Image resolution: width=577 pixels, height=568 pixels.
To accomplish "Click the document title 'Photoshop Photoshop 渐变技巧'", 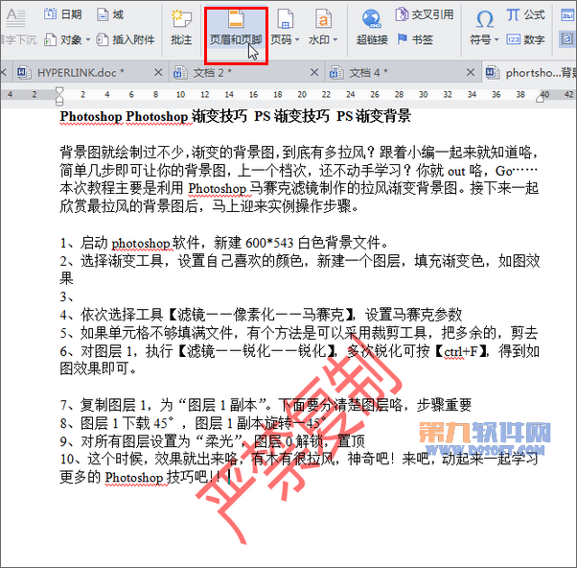I will pyautogui.click(x=153, y=116).
